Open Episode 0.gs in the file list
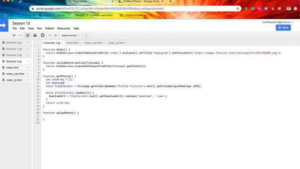The image size is (300, 169). (x=14, y=43)
